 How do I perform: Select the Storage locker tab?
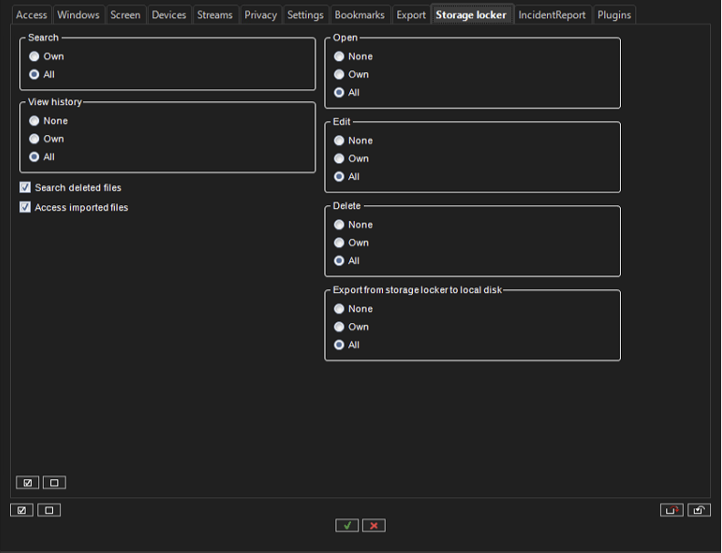click(x=471, y=15)
